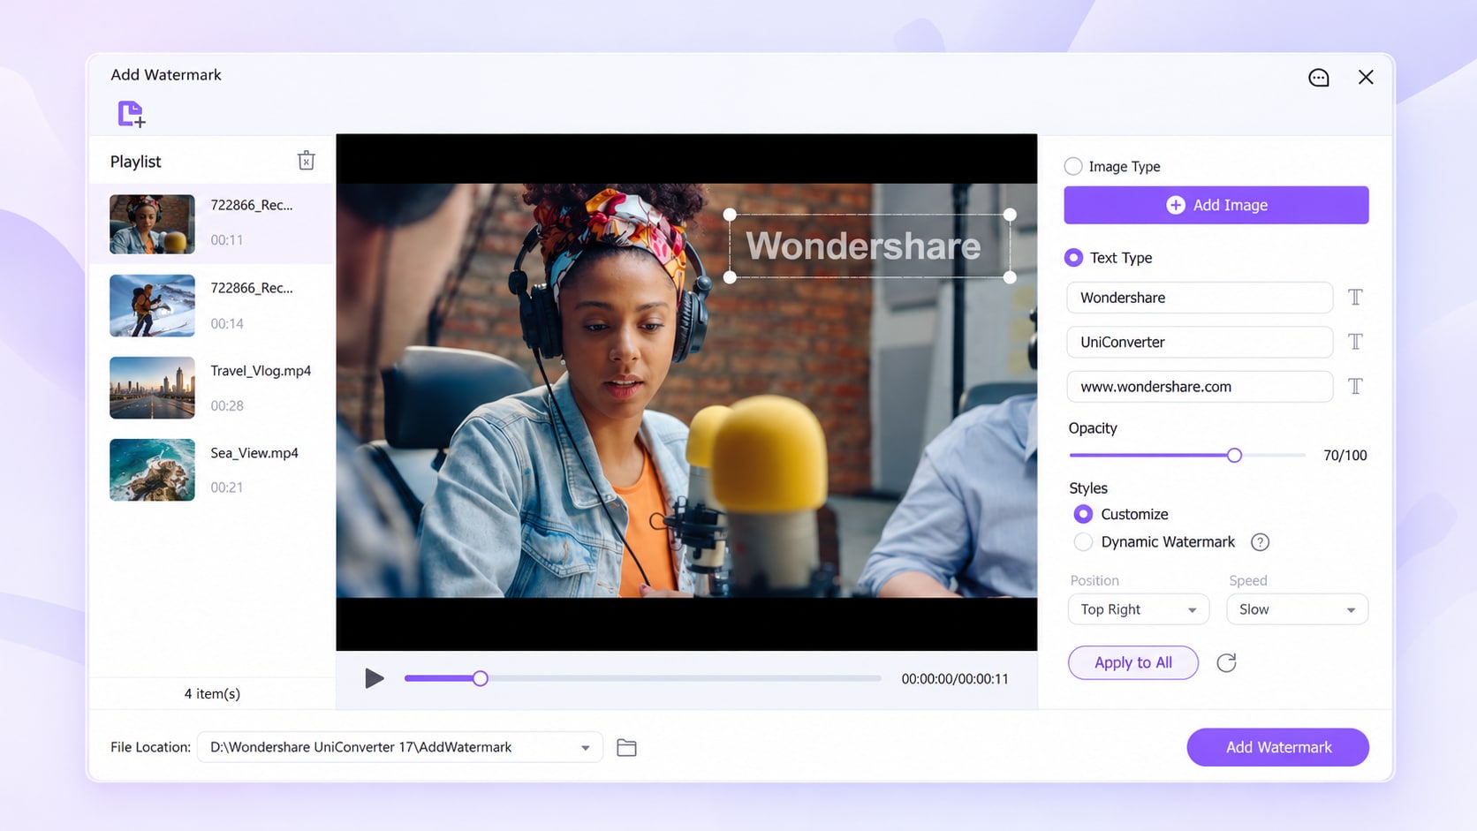Click the 00:28 duration text

227,406
